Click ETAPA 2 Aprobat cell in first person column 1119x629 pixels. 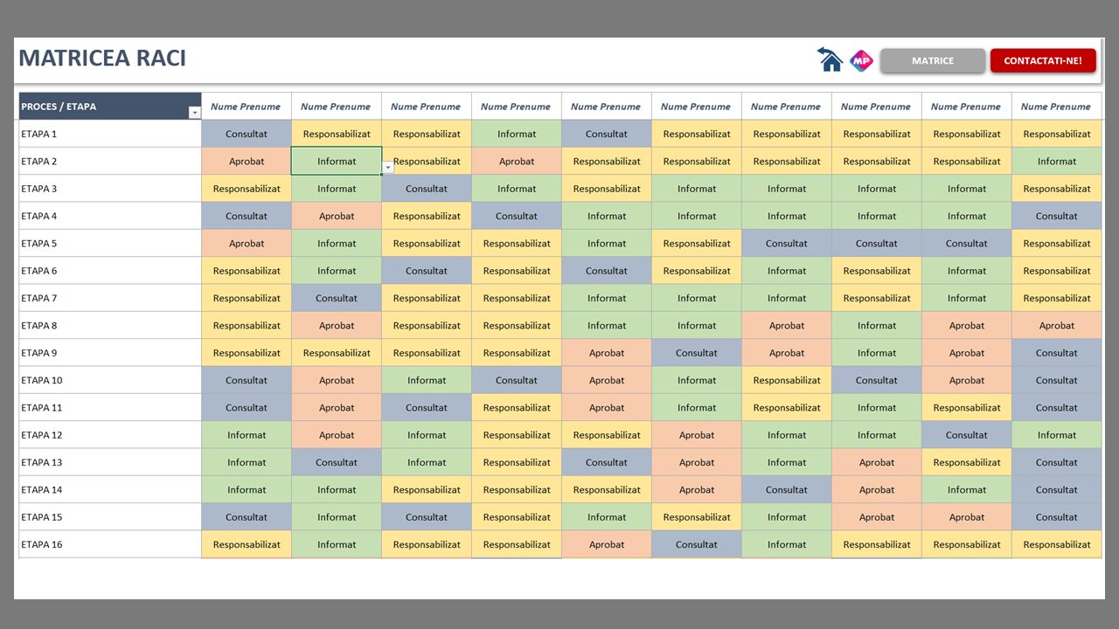tap(247, 162)
